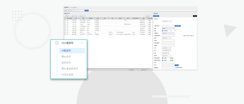This screenshot has height=104, width=244.
Task: Open the 사원관리 menu item
Action: (72, 51)
